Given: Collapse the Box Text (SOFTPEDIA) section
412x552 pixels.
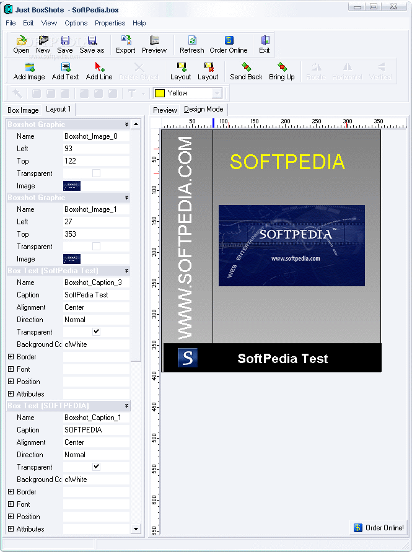Looking at the screenshot, I should [126, 406].
